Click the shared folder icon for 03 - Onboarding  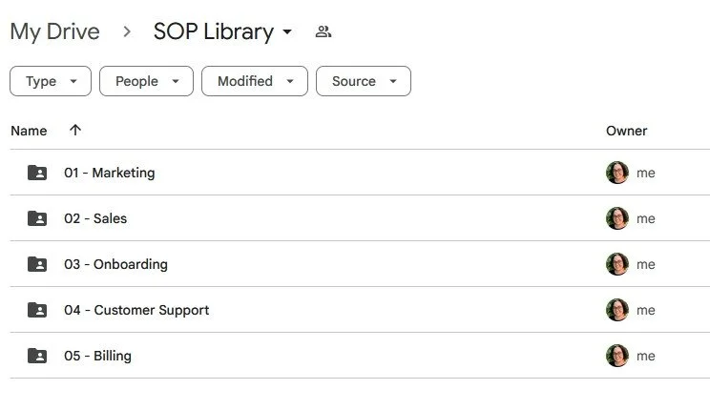click(37, 264)
